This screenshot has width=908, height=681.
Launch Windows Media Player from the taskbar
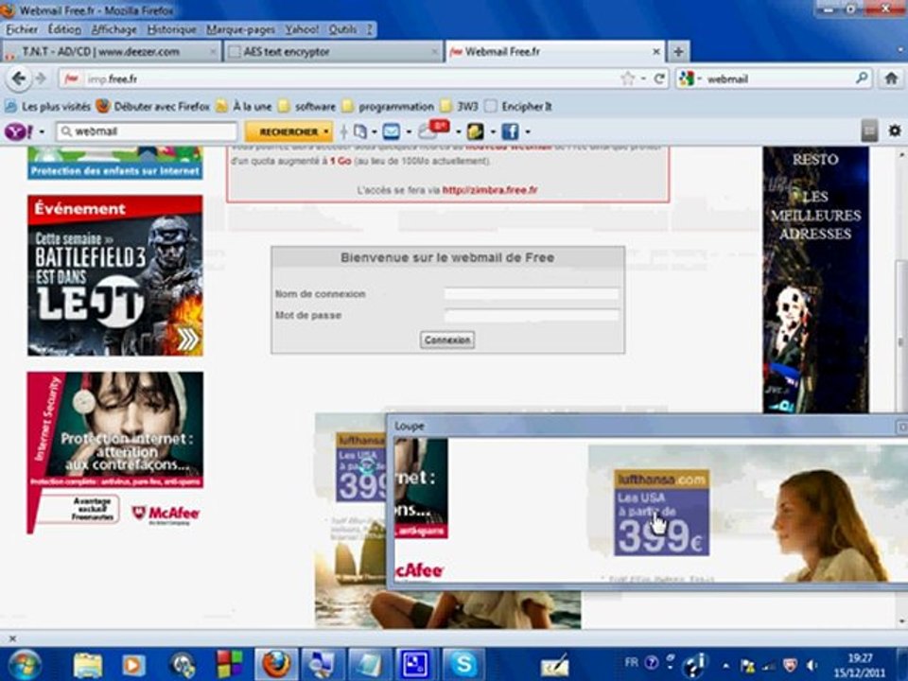(x=133, y=665)
